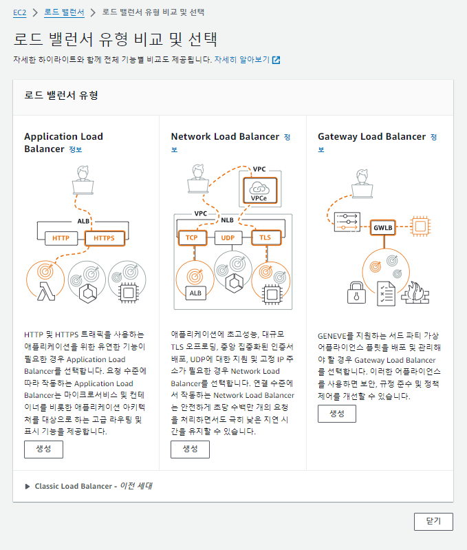Click the firewall flame icon in Gateway diagram
Image resolution: width=467 pixels, height=550 pixels.
click(415, 293)
